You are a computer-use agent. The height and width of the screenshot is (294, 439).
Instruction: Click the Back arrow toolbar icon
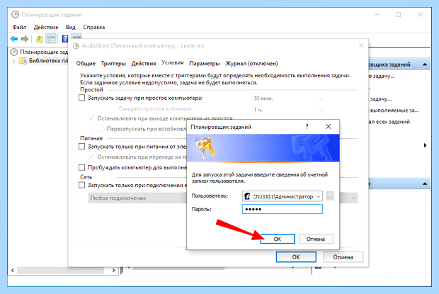[x=13, y=39]
